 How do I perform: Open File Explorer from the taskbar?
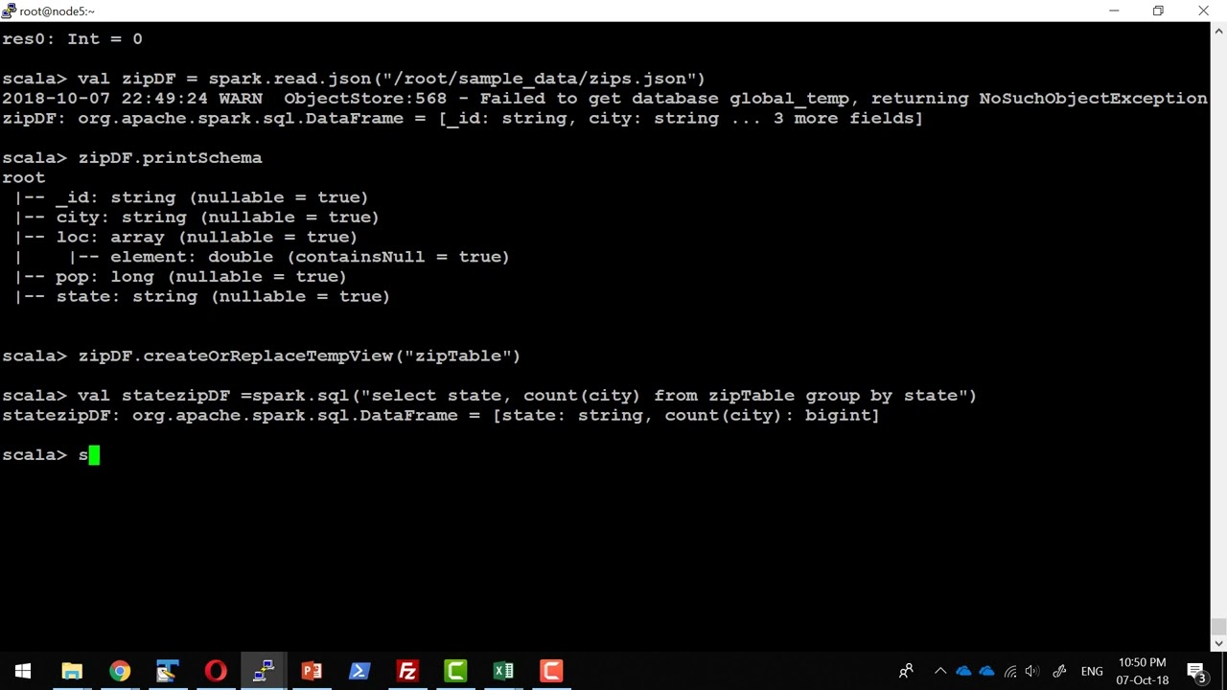(72, 671)
